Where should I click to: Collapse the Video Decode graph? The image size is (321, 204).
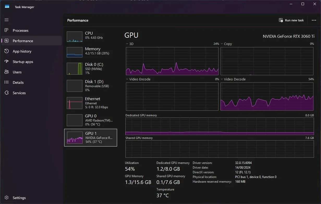click(222, 79)
